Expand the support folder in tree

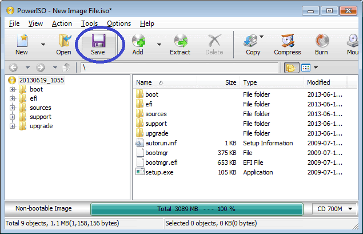[x=12, y=117]
